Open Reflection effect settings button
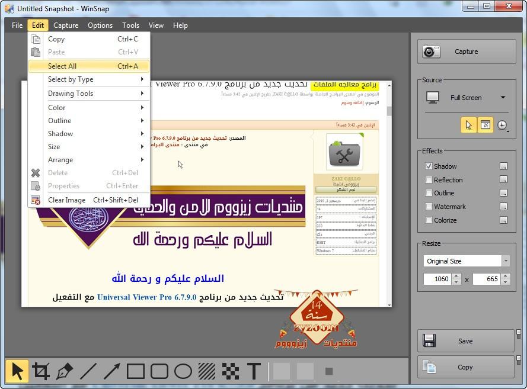 click(x=503, y=179)
